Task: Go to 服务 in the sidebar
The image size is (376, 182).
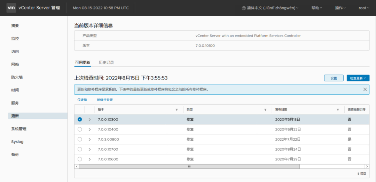Action: coord(15,103)
